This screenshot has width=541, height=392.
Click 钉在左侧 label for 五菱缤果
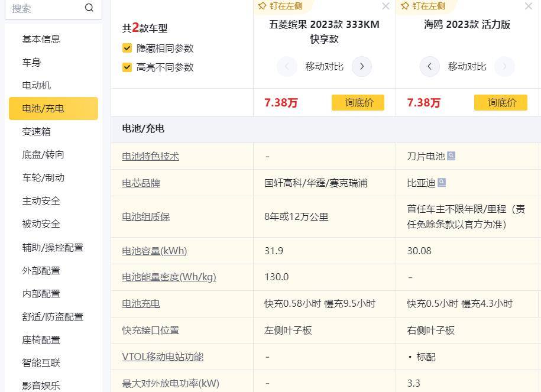click(286, 6)
